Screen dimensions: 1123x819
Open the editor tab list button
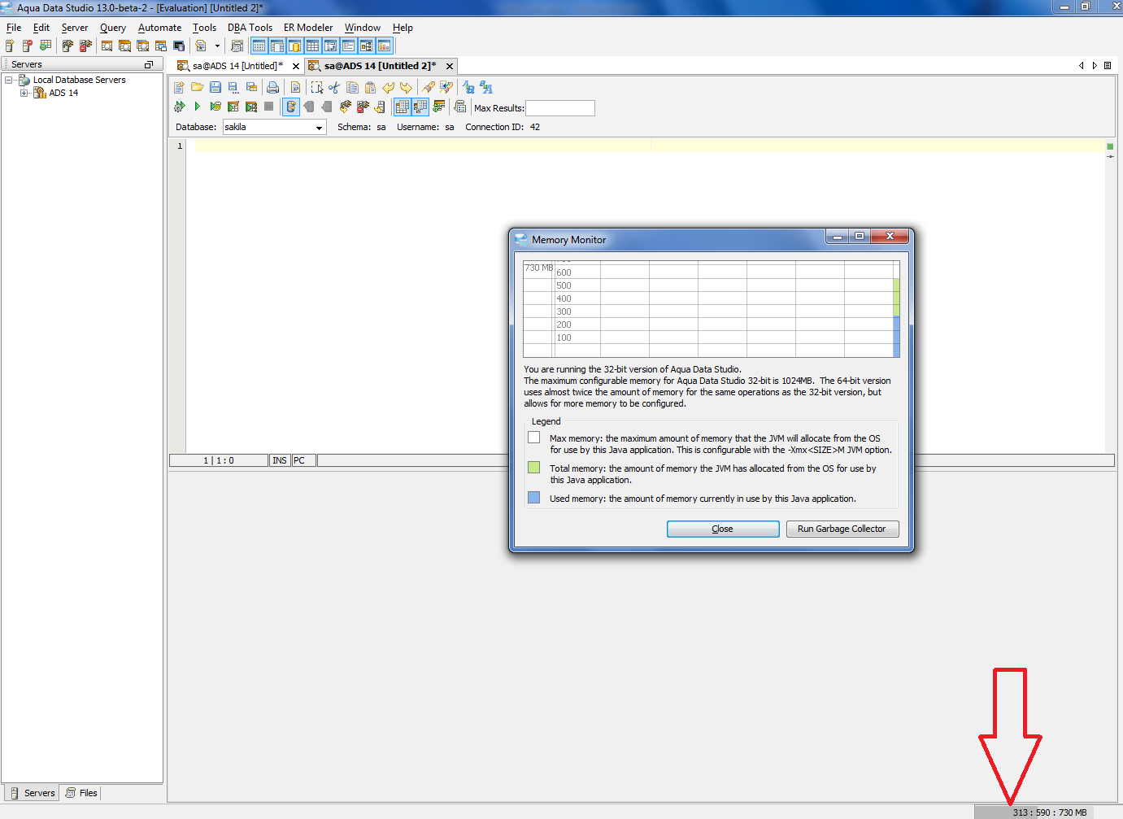(x=1108, y=66)
